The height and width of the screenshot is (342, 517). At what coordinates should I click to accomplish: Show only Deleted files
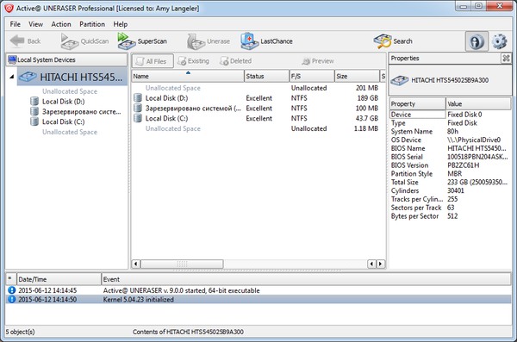pos(236,61)
